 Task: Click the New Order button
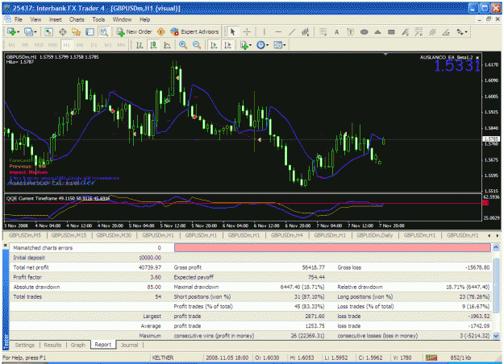tap(135, 31)
